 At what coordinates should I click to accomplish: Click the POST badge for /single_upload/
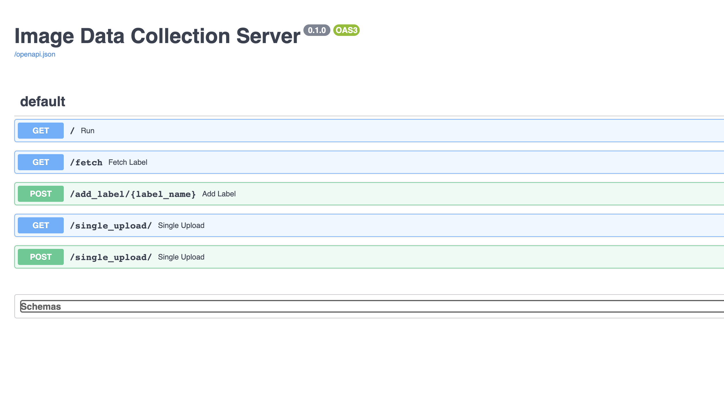(x=41, y=257)
